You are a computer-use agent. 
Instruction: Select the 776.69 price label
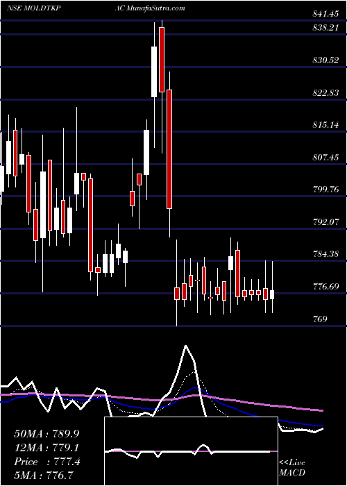point(326,287)
